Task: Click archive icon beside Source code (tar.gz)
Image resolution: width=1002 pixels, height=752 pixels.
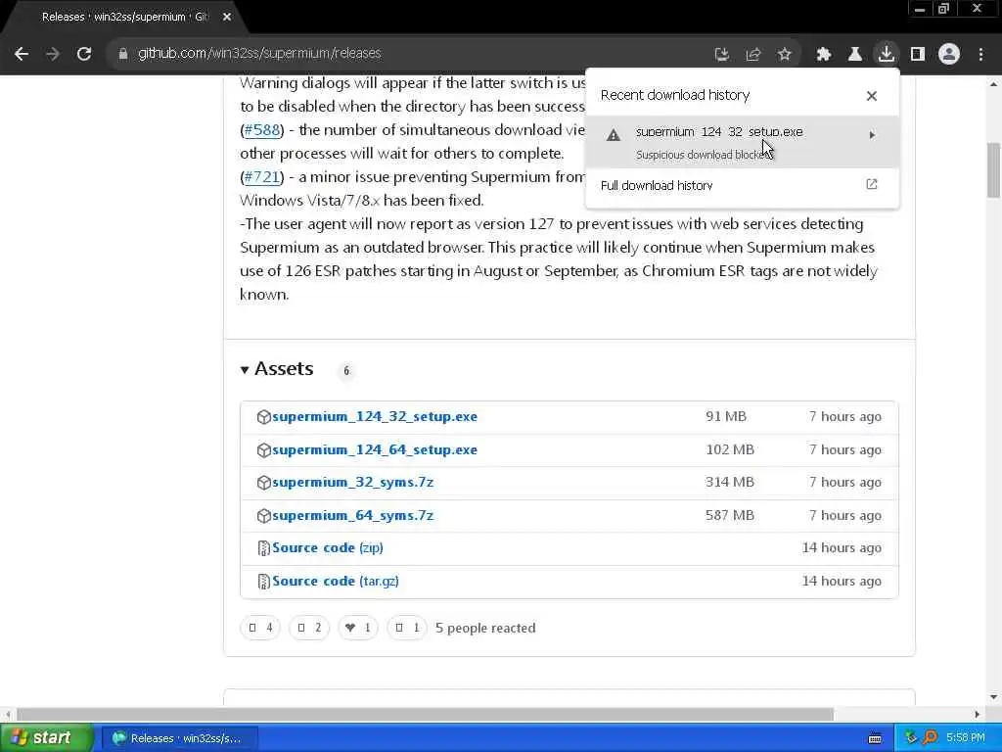Action: 263,582
